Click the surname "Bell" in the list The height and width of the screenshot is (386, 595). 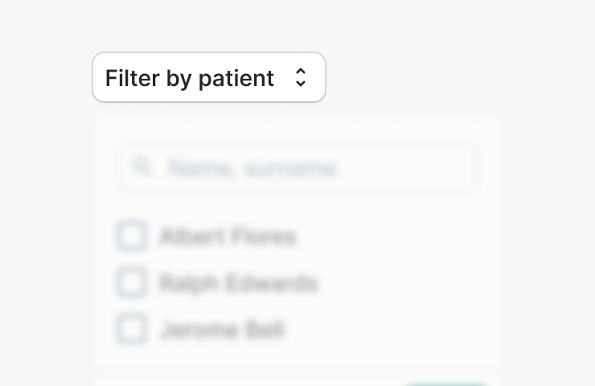[x=265, y=330]
